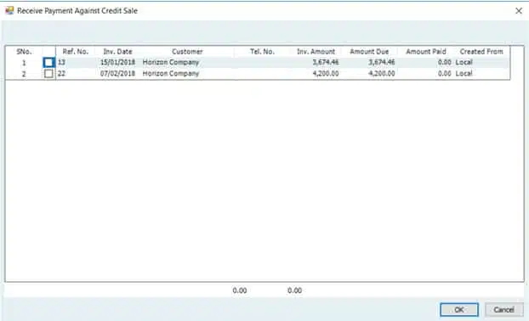
Task: Click Local in row 2
Action: (464, 73)
